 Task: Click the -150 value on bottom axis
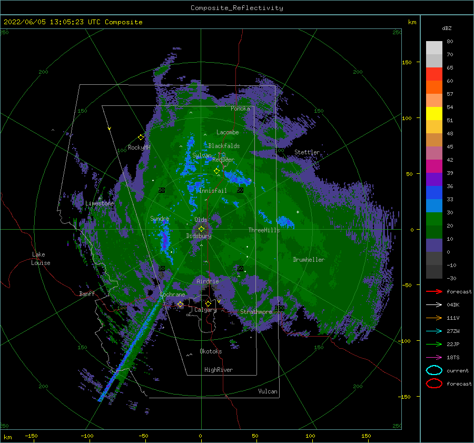click(31, 436)
